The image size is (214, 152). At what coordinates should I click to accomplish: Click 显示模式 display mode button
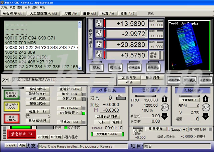click(190, 80)
